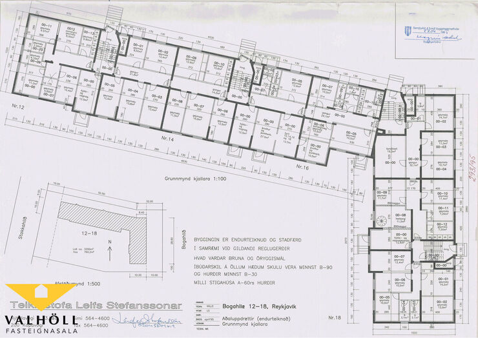Click 'Bogahlíð 12-18, Reykjavík' in title block
The width and height of the screenshot is (478, 338).
click(x=260, y=306)
